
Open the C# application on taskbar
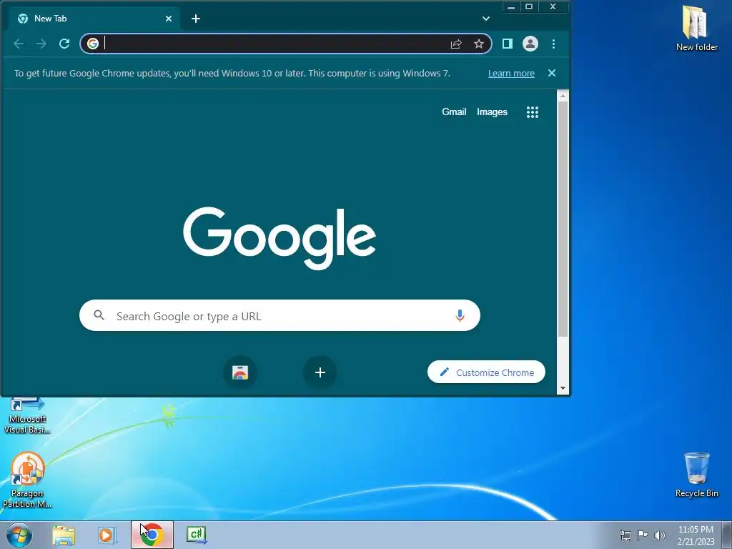197,535
